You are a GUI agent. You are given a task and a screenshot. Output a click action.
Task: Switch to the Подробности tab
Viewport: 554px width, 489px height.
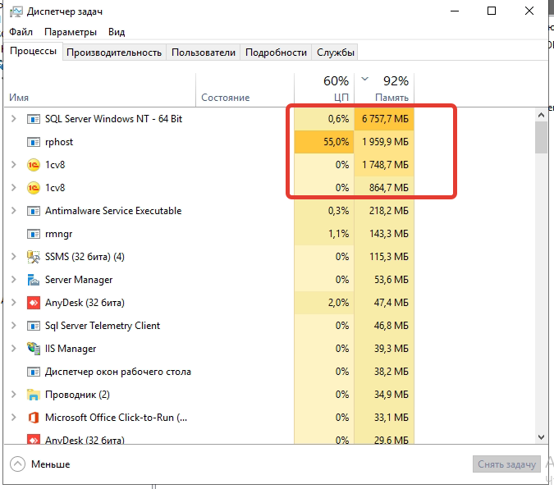(x=276, y=53)
